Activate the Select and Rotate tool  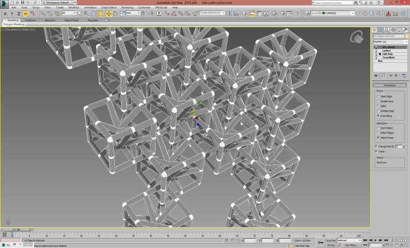[115, 13]
